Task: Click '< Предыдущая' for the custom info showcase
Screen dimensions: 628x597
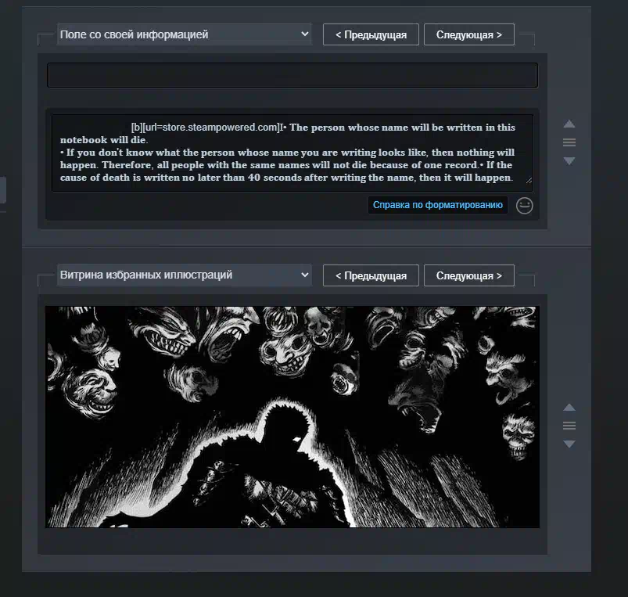Action: tap(371, 35)
